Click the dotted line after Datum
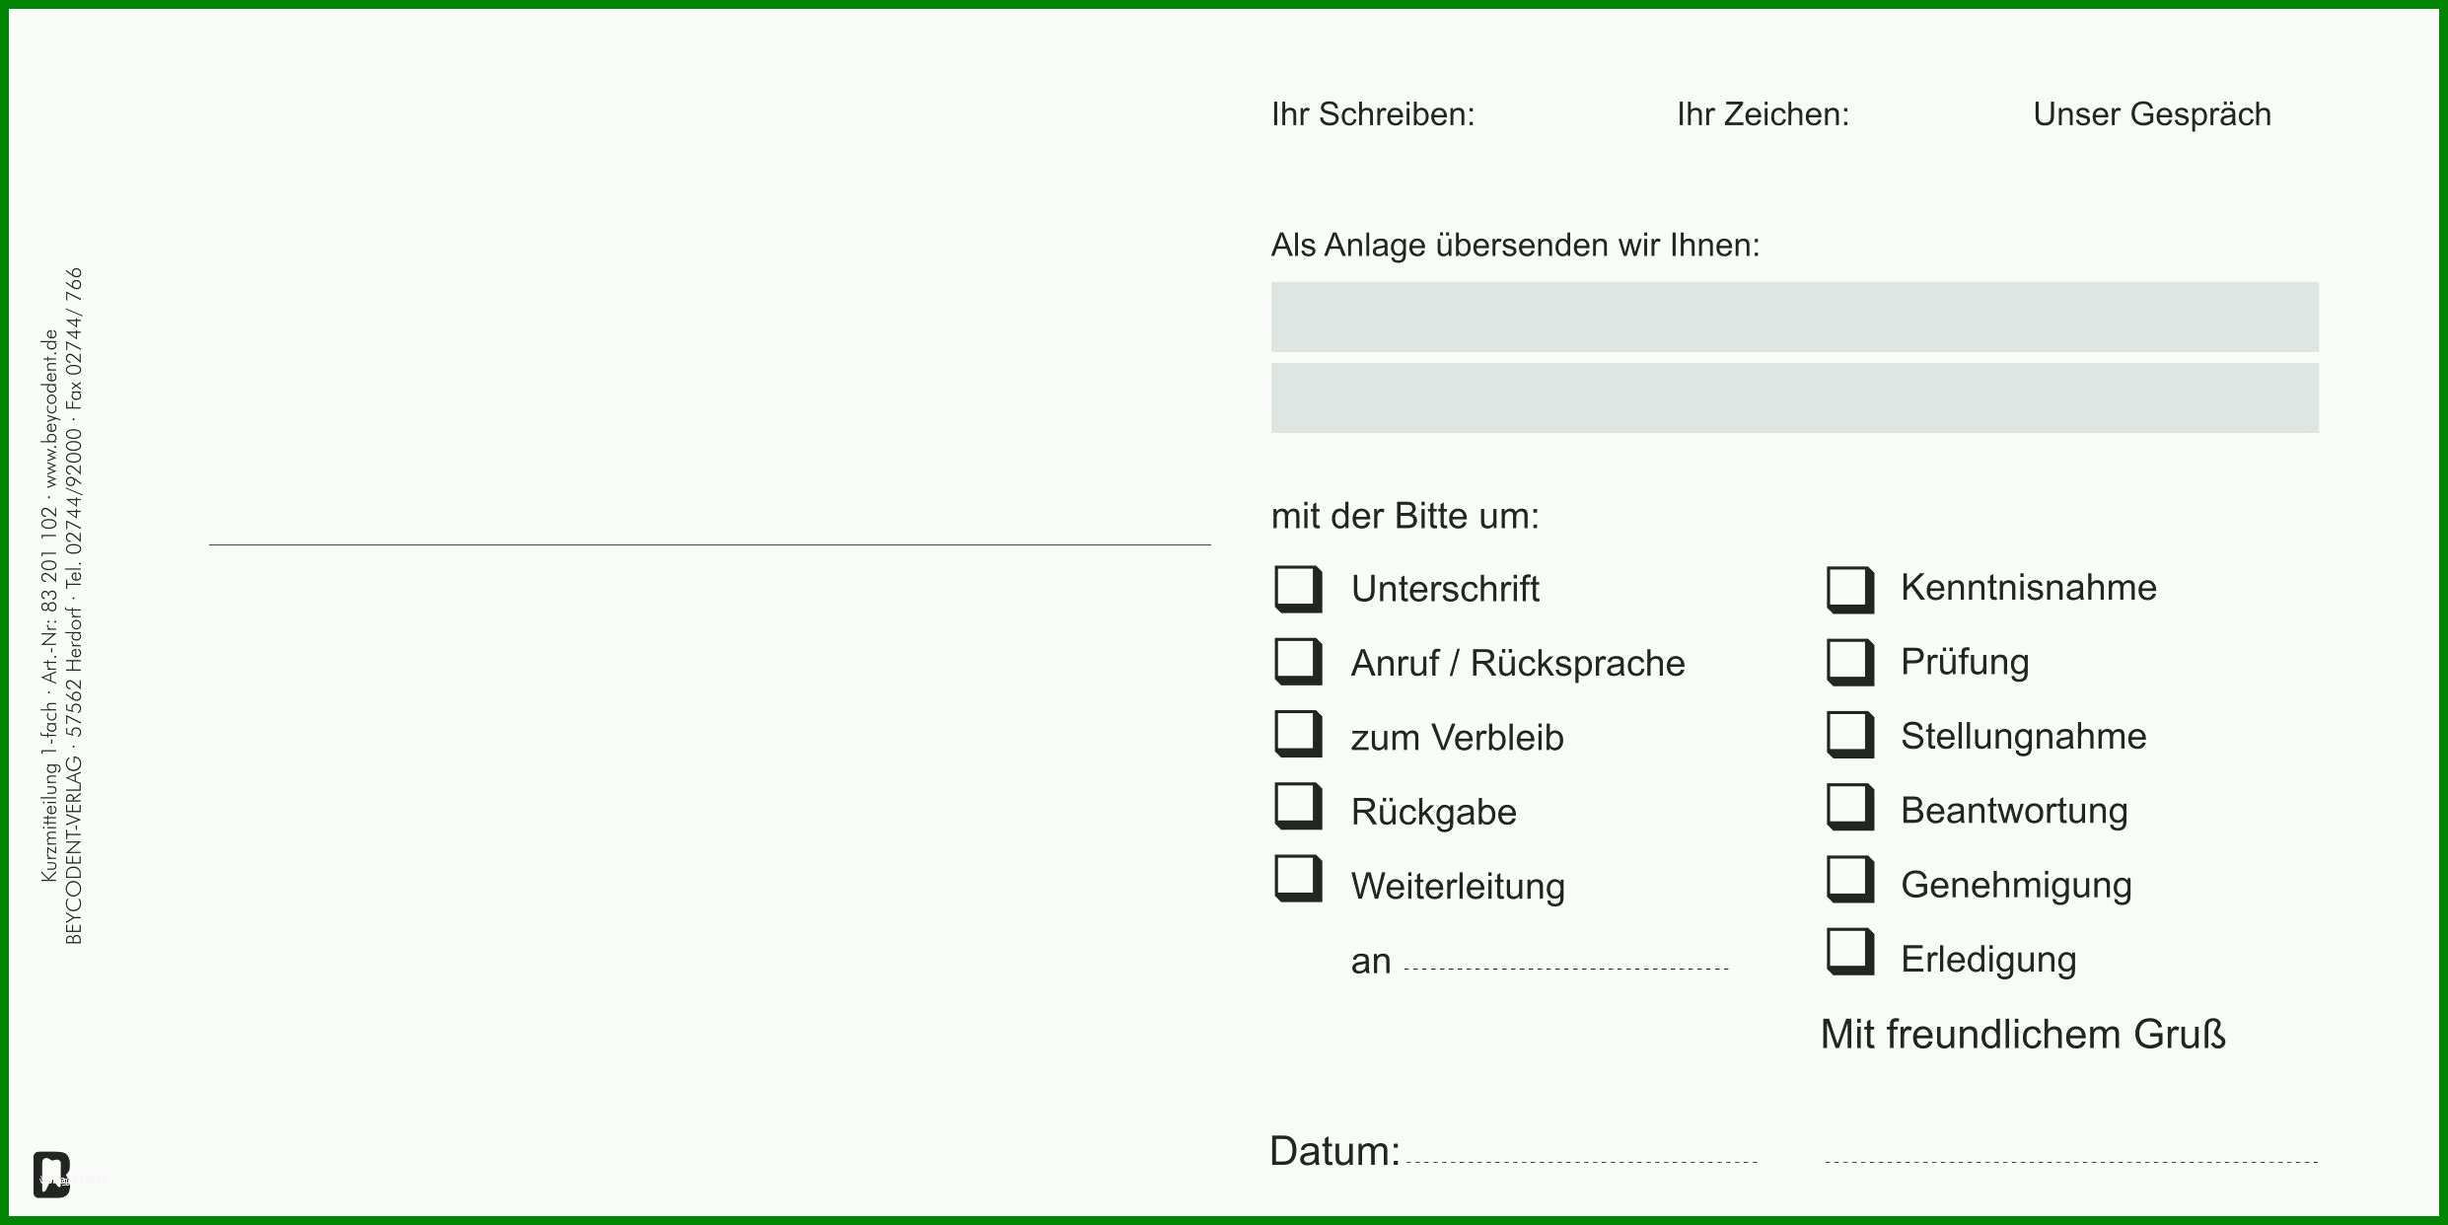 pyautogui.click(x=1581, y=1162)
